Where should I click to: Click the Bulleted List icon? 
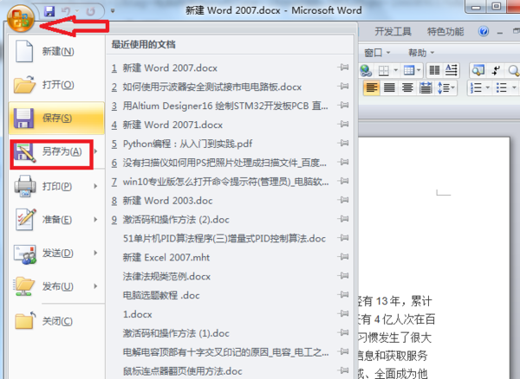click(501, 87)
